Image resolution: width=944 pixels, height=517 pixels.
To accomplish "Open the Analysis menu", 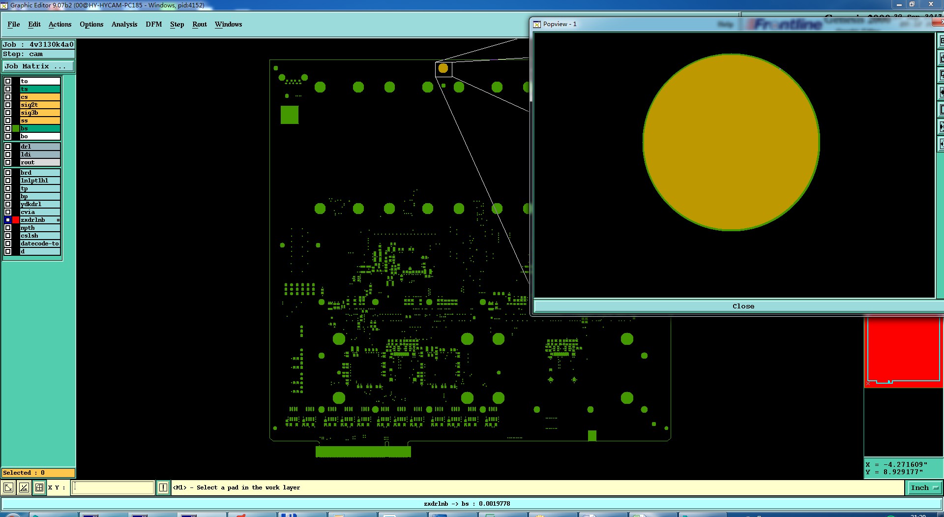I will pyautogui.click(x=124, y=24).
